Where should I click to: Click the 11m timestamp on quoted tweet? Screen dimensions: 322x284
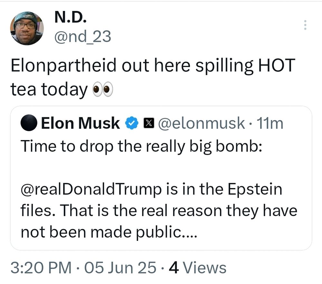click(269, 123)
